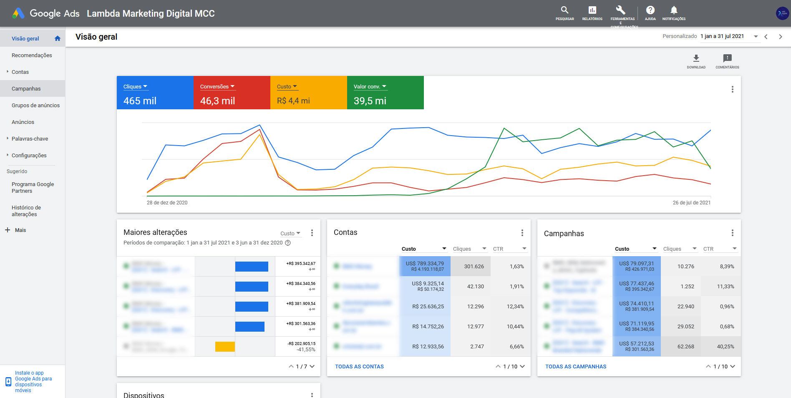Click Todas as contas link

tap(359, 366)
